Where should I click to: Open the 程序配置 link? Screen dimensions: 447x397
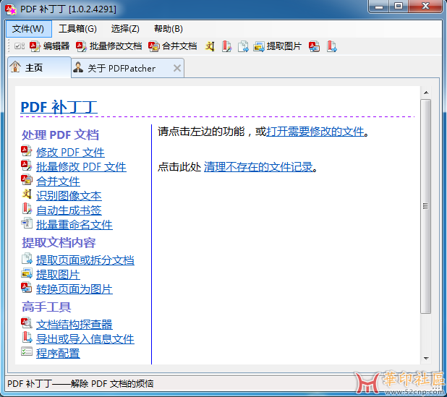click(x=58, y=354)
